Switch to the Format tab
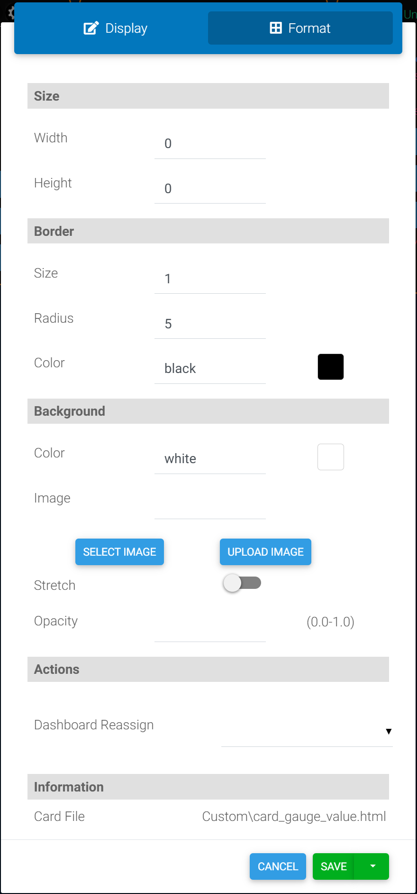Image resolution: width=417 pixels, height=894 pixels. pyautogui.click(x=300, y=28)
